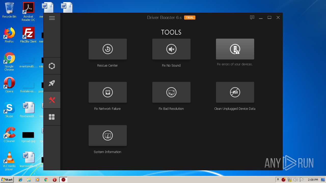
Task: Open FileZilla Client desktop shortcut
Action: (x=28, y=35)
